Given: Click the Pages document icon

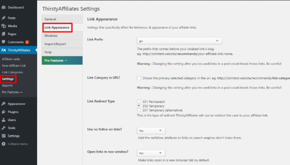Looking at the screenshot, I should click(x=3, y=34).
